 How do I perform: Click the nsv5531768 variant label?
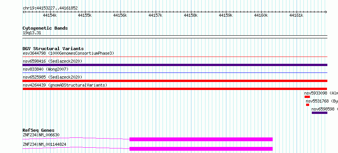(x=322, y=101)
